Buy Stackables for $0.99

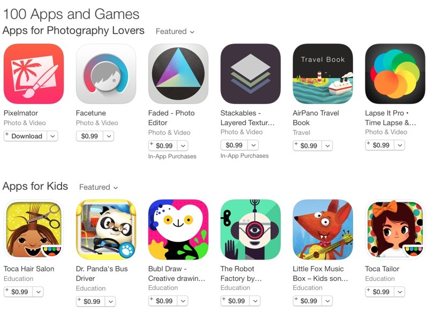(234, 145)
